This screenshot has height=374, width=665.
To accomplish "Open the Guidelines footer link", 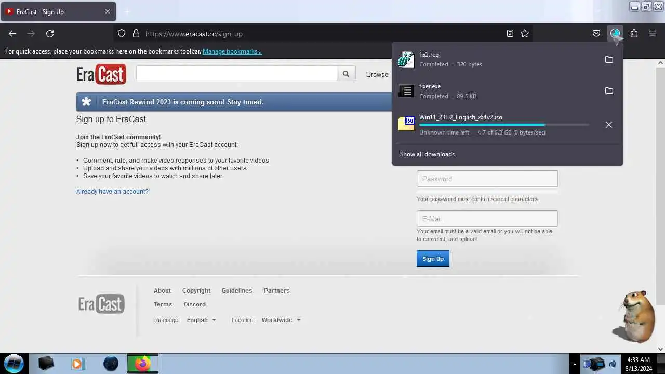I will (x=237, y=291).
